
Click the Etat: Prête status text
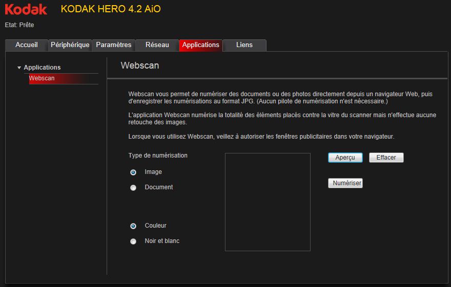click(19, 25)
